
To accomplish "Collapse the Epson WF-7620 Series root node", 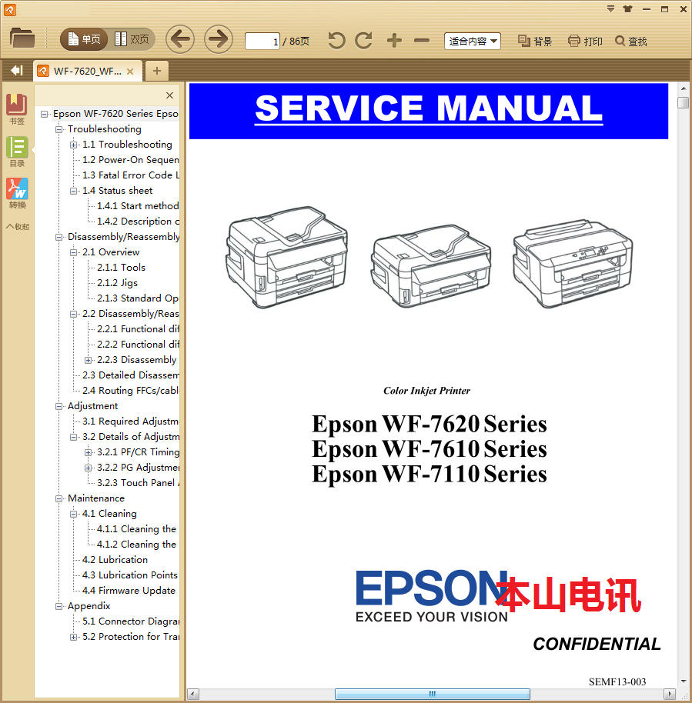I will [44, 114].
